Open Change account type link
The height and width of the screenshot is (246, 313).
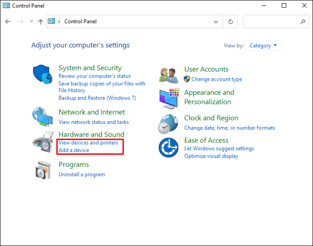(216, 79)
